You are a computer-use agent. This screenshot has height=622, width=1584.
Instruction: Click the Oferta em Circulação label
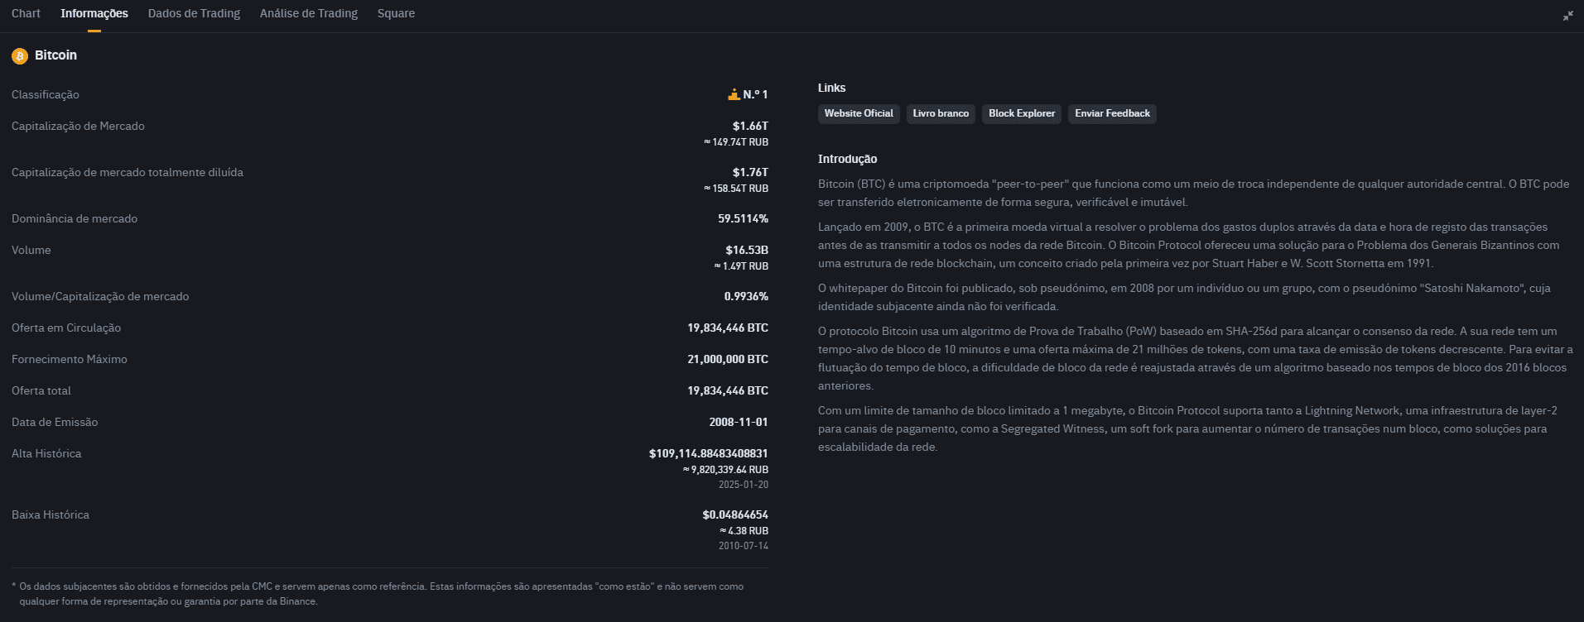coord(66,328)
